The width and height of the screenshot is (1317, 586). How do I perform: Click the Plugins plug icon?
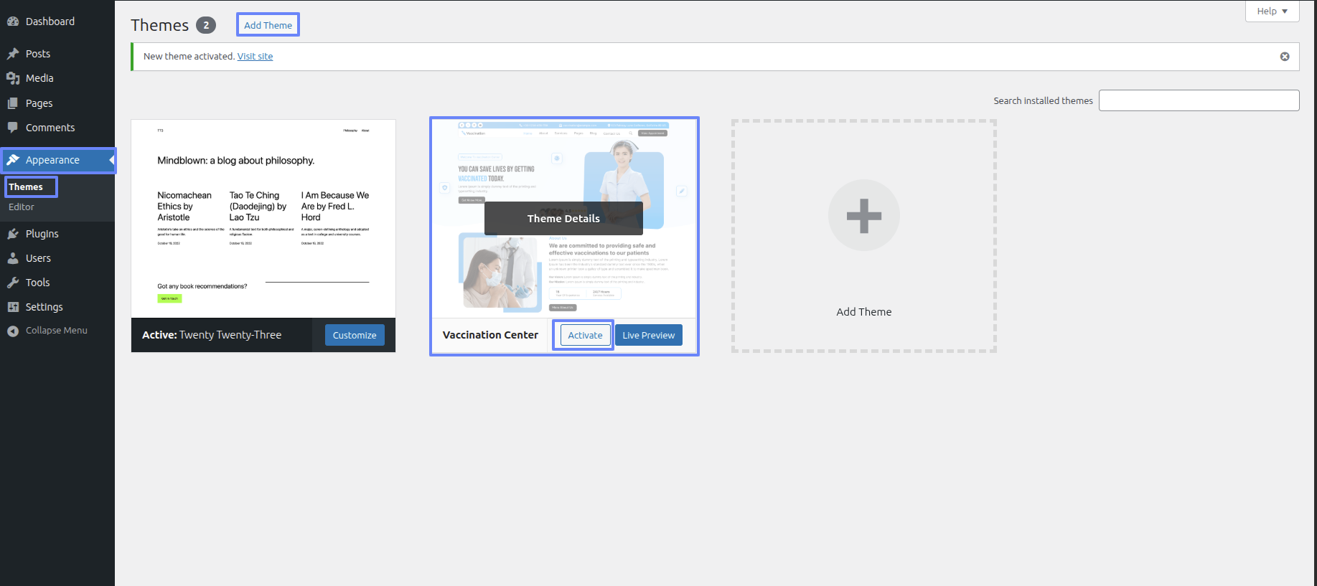coord(13,234)
